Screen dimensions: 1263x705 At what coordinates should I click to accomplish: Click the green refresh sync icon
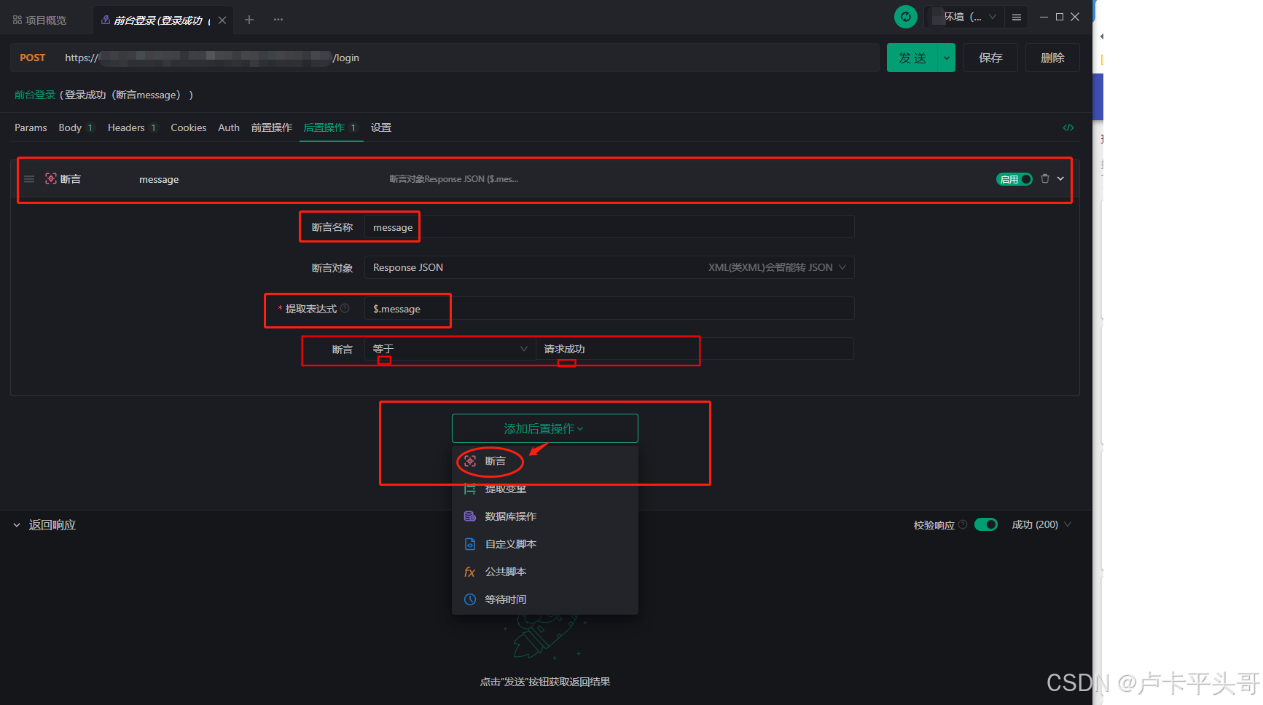pos(905,17)
